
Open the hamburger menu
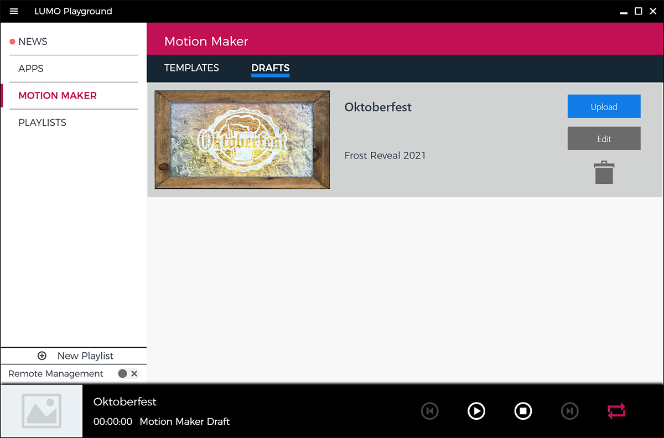coord(14,11)
